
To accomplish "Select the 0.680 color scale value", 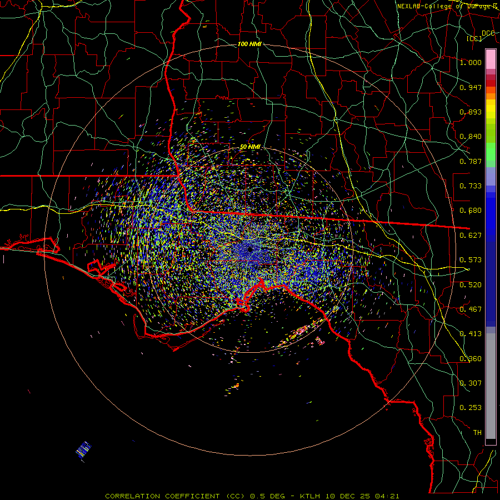I will click(x=471, y=211).
